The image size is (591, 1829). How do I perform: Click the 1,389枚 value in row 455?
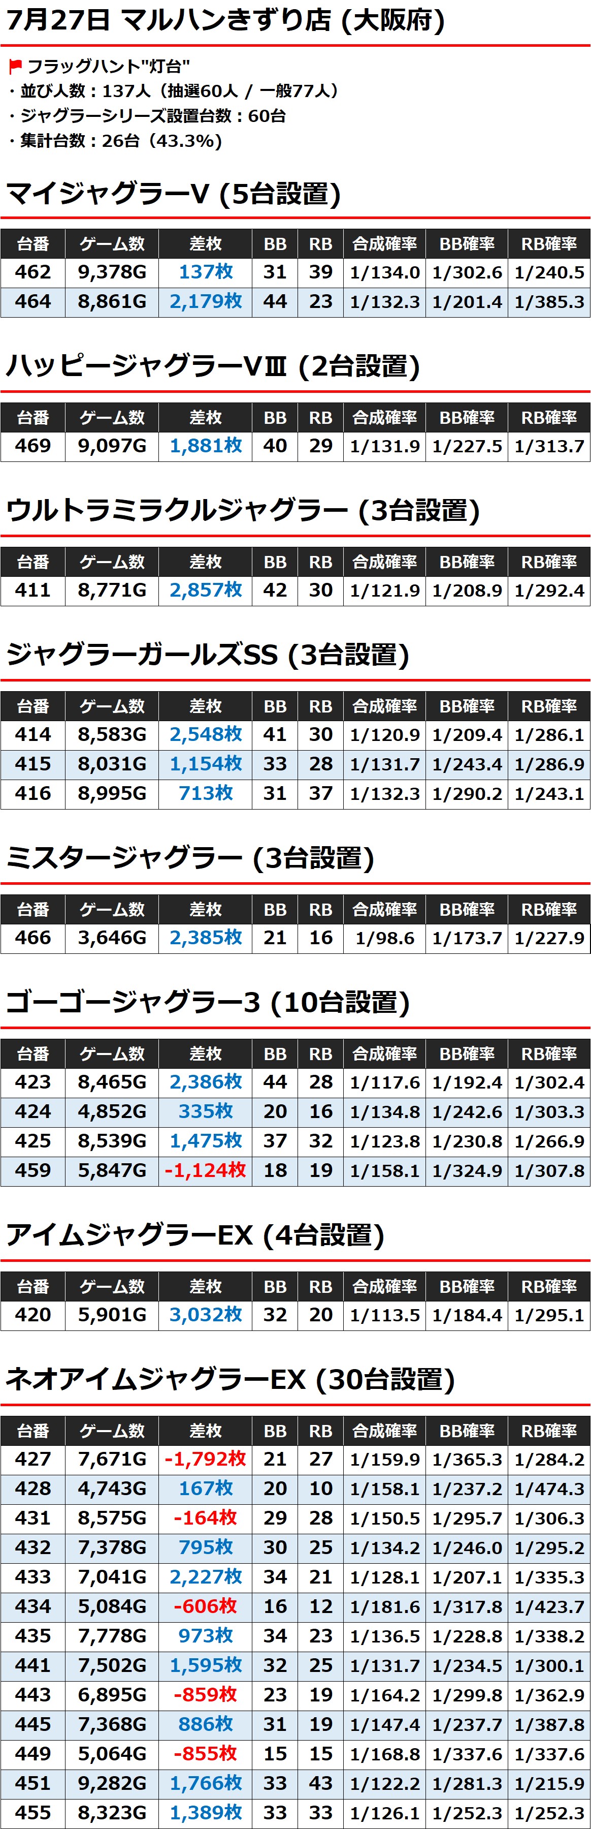(206, 1813)
